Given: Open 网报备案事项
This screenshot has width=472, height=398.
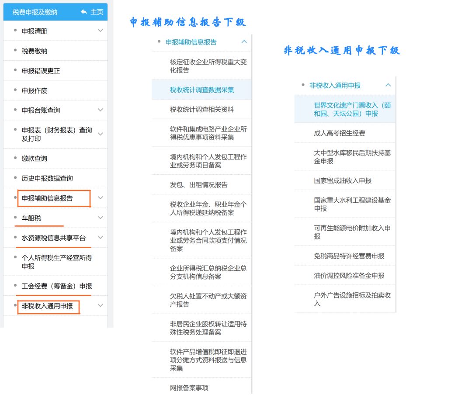Looking at the screenshot, I should click(189, 388).
